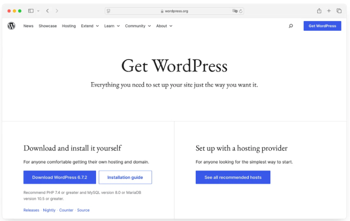Click 'Set up with a hosting provider' heading
Screen dimensions: 350x221
pos(241,148)
